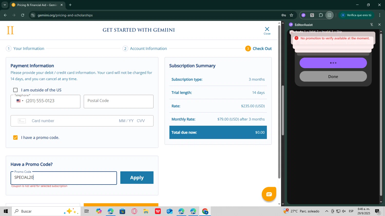Image resolution: width=385 pixels, height=216 pixels.
Task: Click the muted volume tray icon
Action: pyautogui.click(x=344, y=211)
